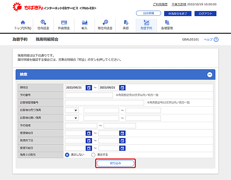Focus 受渡可能日 end date field
Viewport: 231px width, 180px height.
[x=109, y=148]
